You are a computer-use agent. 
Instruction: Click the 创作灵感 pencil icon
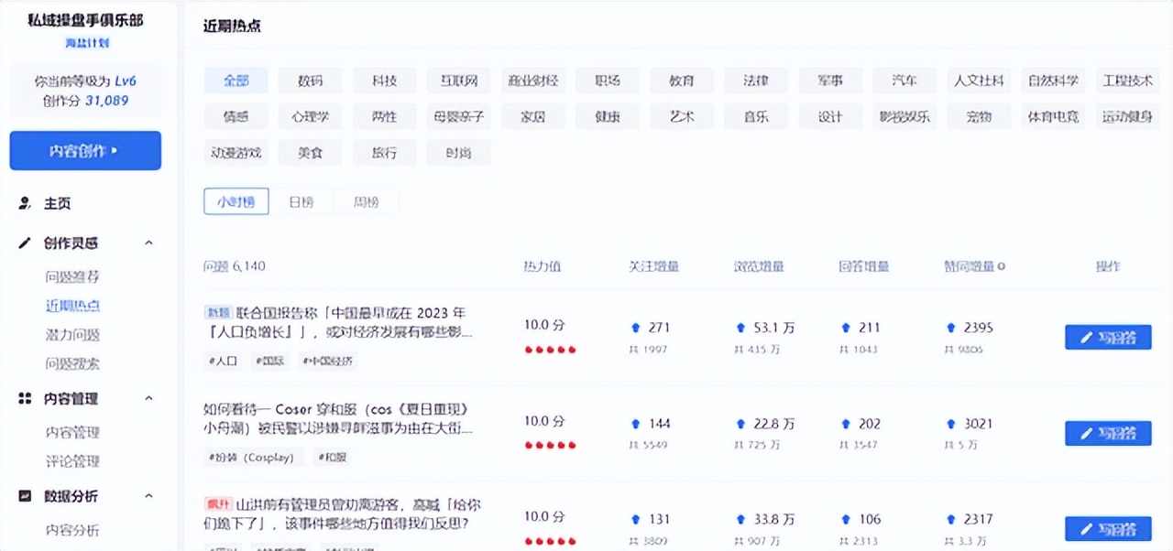click(x=26, y=243)
